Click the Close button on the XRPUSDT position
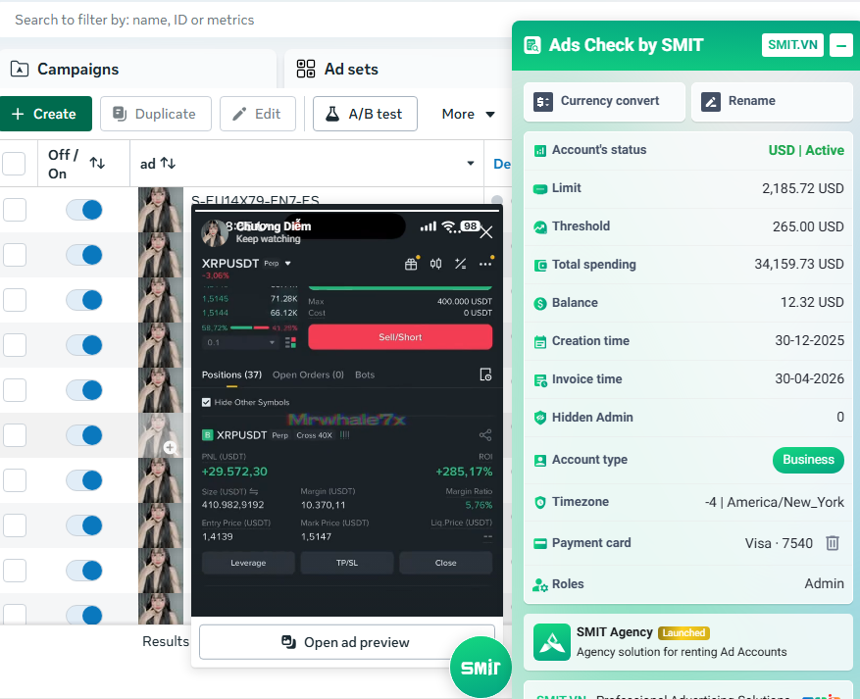 click(x=446, y=563)
